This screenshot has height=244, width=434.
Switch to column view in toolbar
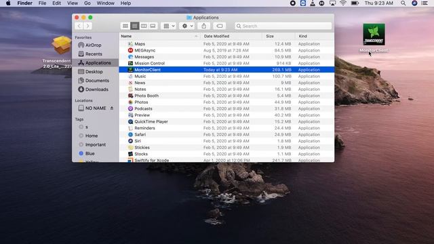tap(144, 26)
